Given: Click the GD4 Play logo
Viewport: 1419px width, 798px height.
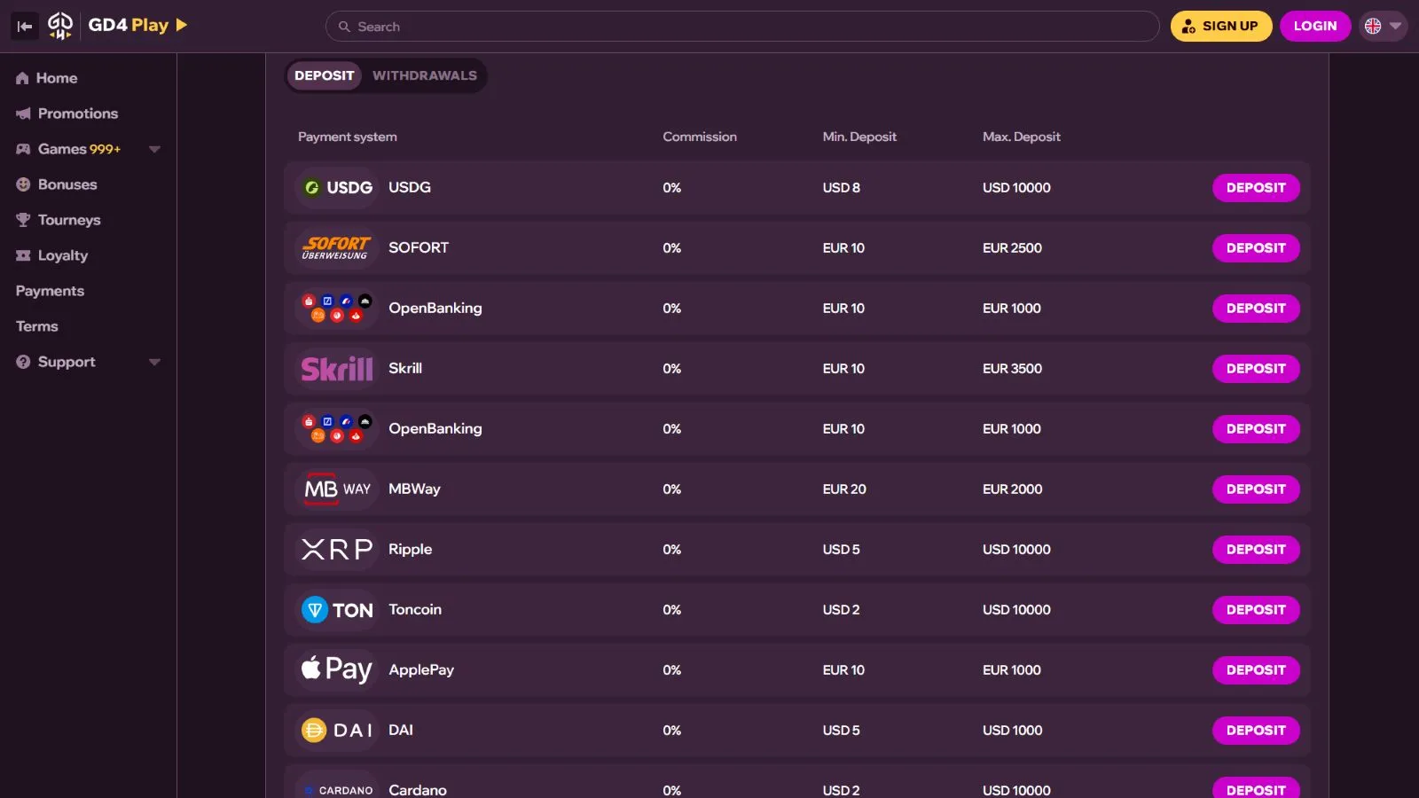Looking at the screenshot, I should [x=118, y=26].
